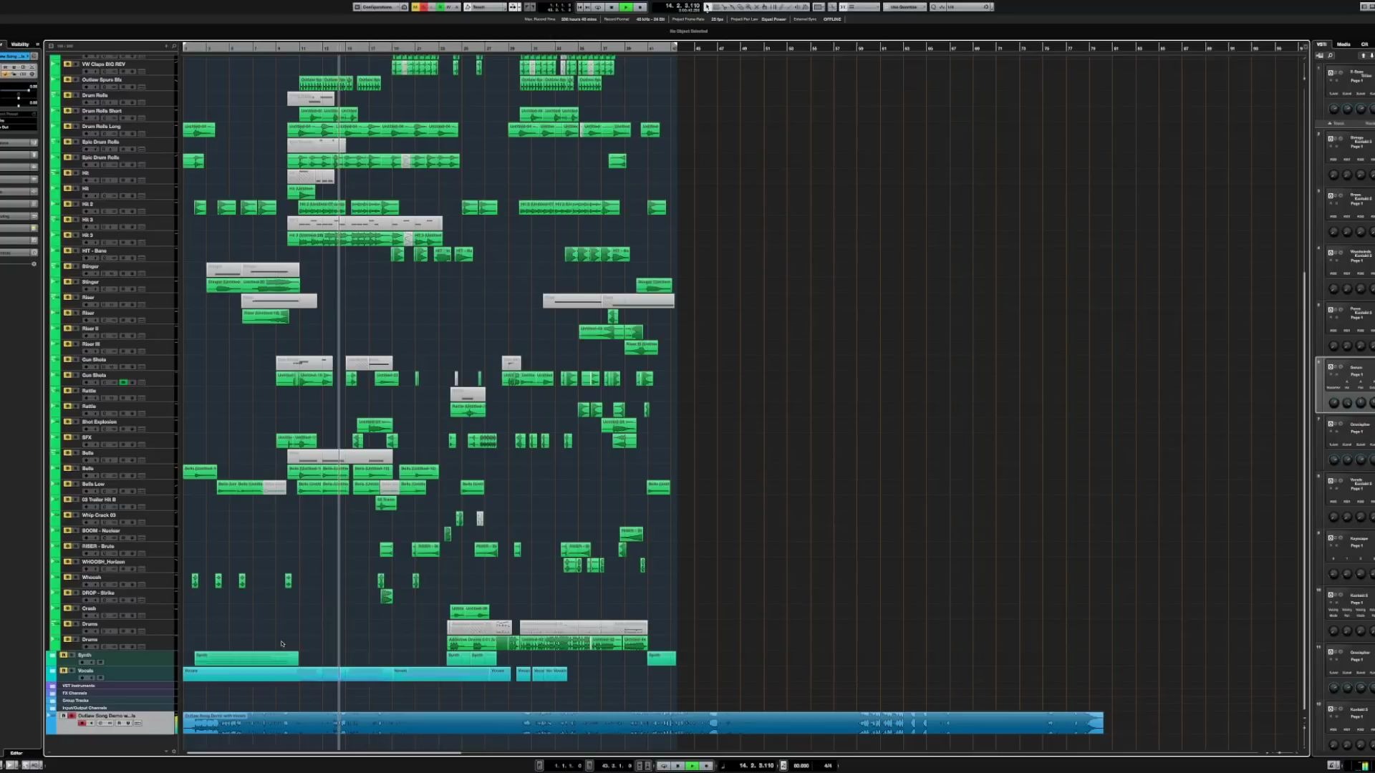Click the top toolbar Stop button
The image size is (1375, 773).
coord(612,7)
